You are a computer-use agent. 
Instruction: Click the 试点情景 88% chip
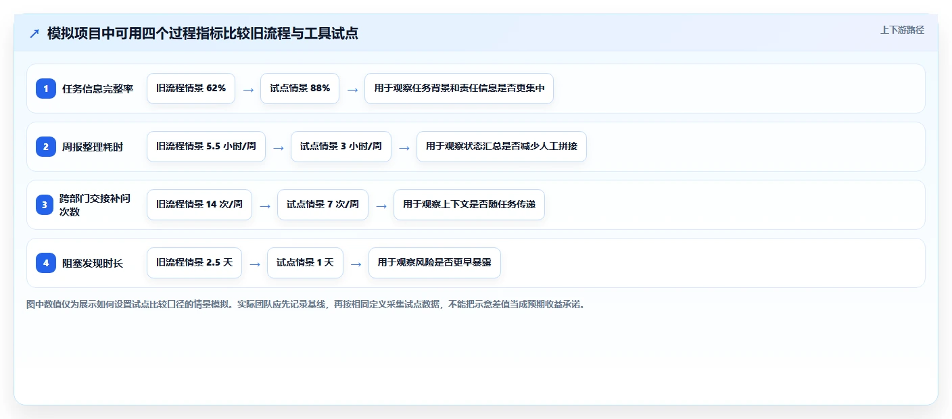click(x=300, y=89)
